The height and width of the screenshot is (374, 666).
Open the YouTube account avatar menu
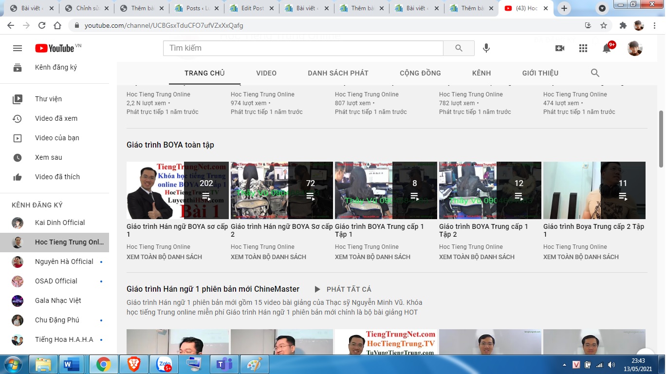tap(635, 48)
